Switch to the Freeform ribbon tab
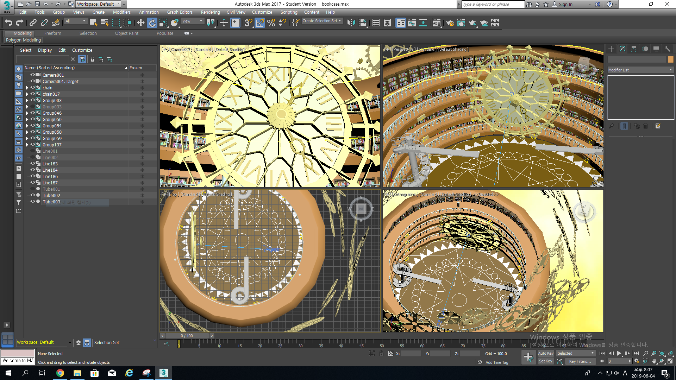 [52, 33]
